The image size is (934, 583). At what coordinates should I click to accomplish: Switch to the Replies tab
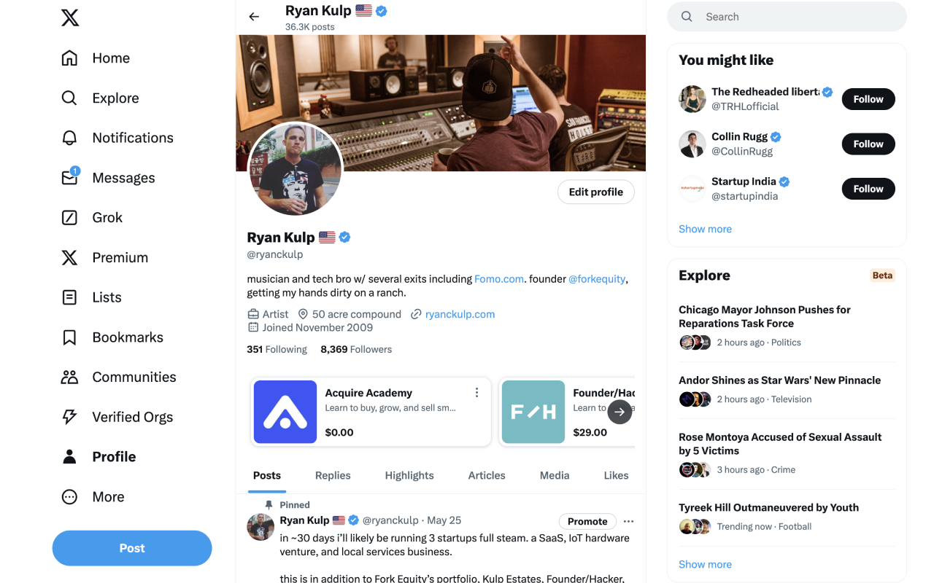point(333,475)
